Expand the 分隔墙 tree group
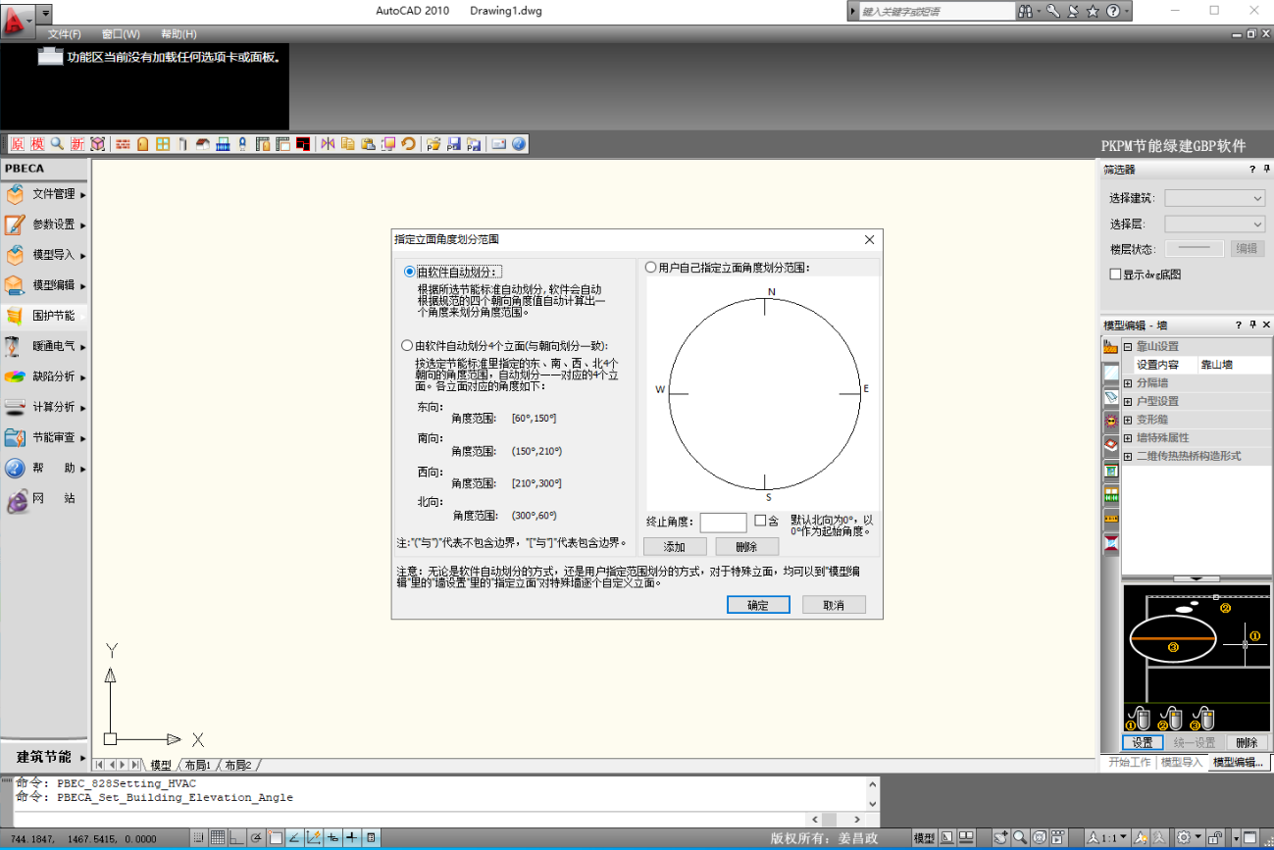Viewport: 1274px width, 850px height. pos(1128,383)
